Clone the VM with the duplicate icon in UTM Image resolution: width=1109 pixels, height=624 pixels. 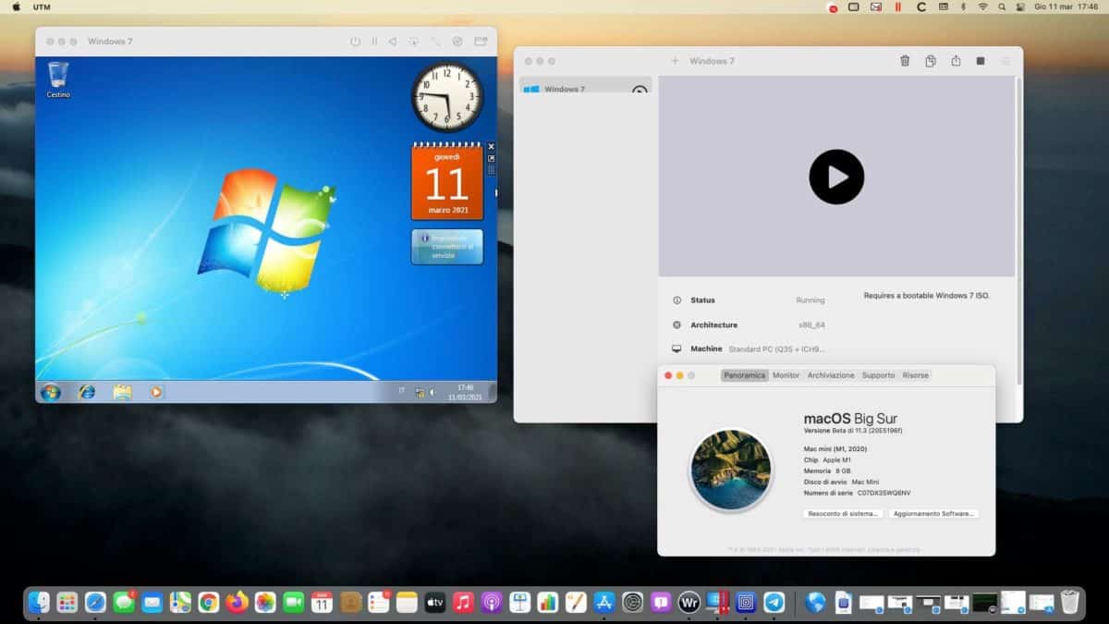(x=931, y=61)
